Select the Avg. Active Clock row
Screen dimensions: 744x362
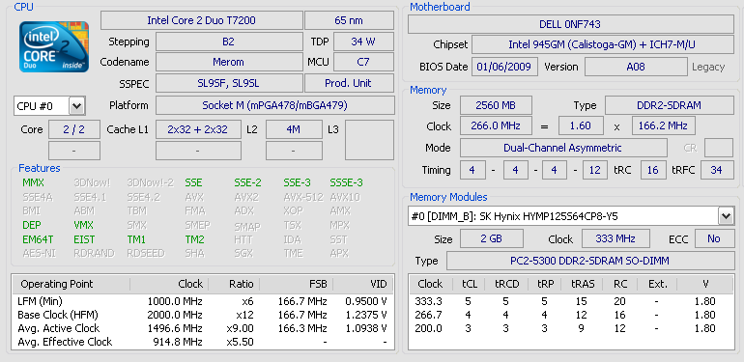point(203,328)
